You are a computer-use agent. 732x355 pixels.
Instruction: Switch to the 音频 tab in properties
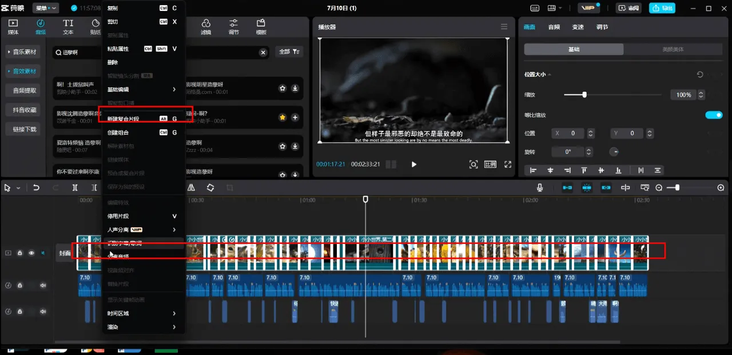[x=554, y=27]
